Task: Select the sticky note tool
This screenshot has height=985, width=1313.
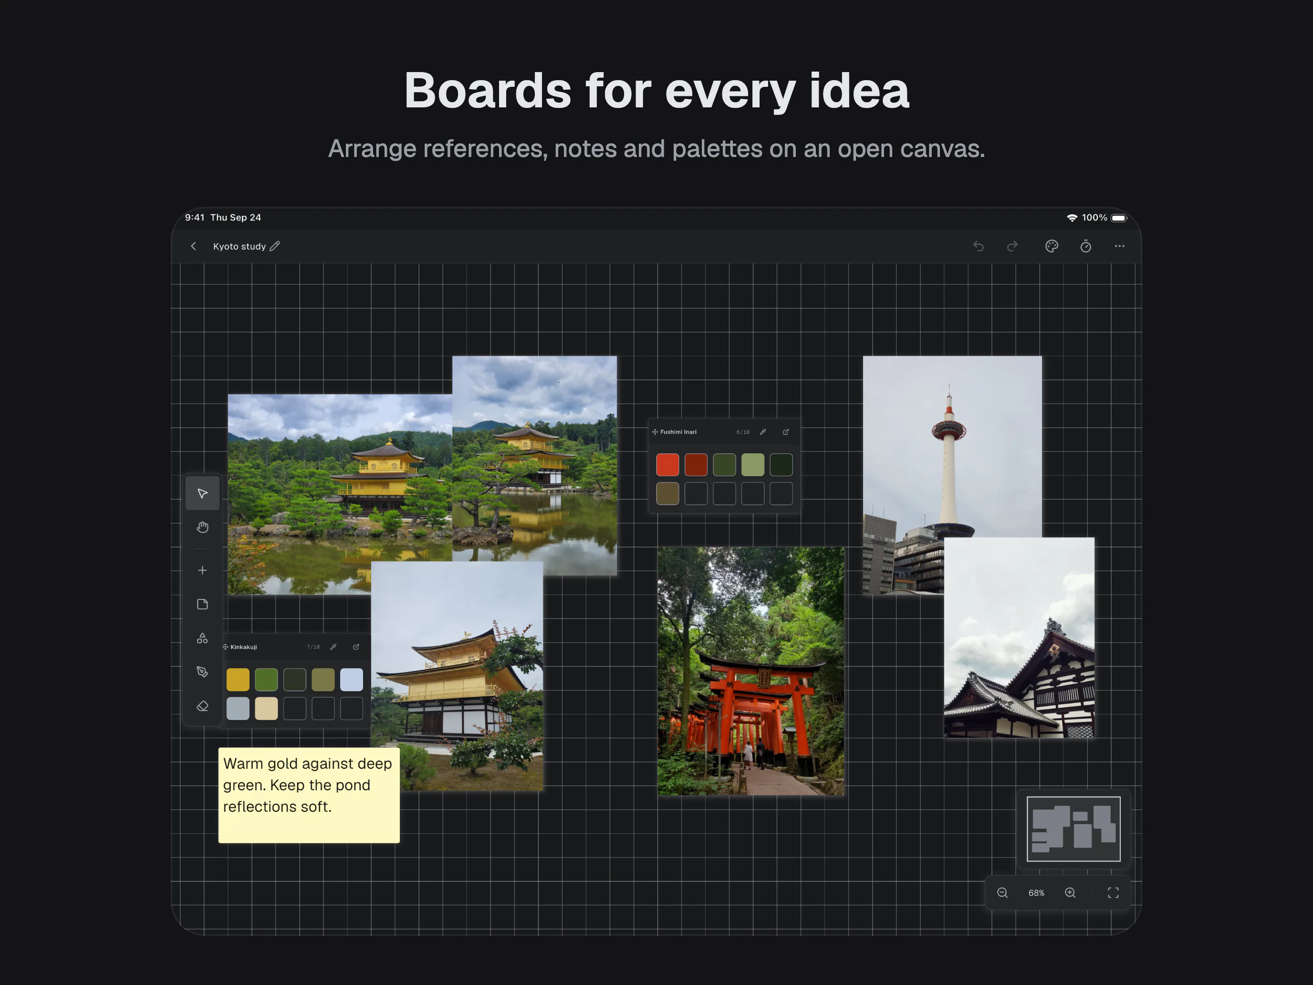Action: click(x=202, y=604)
